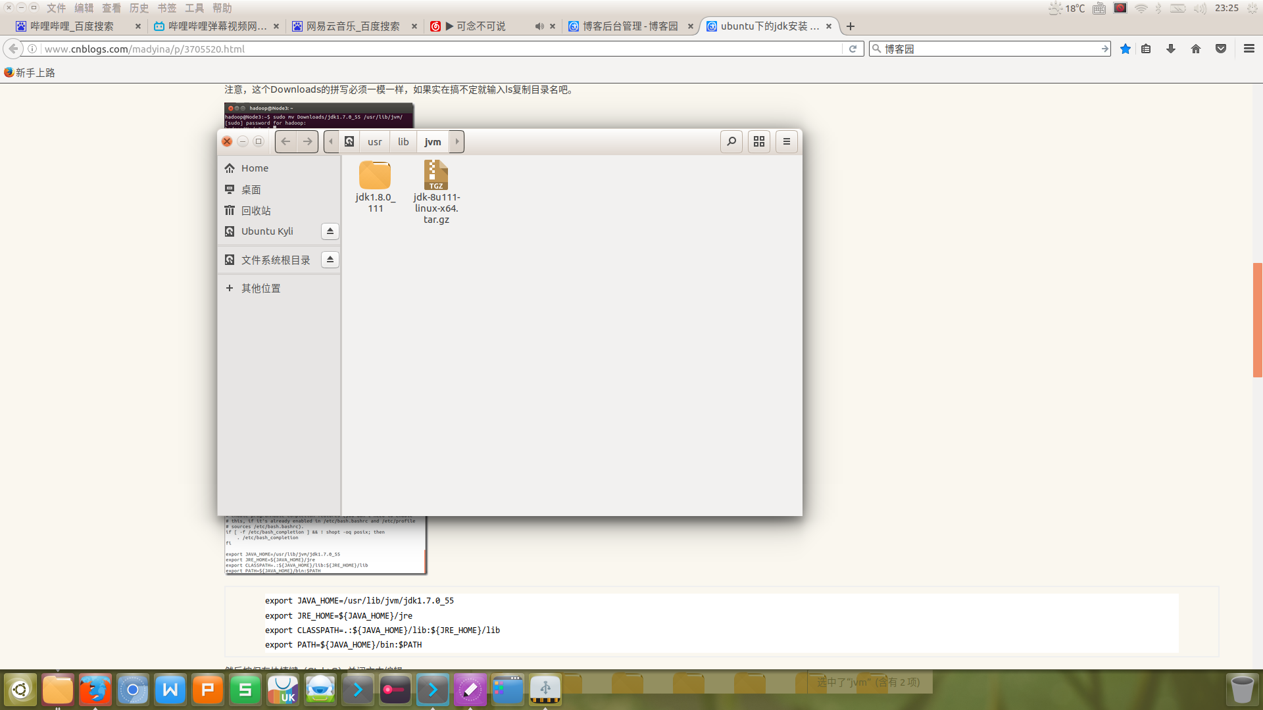The width and height of the screenshot is (1263, 710).
Task: Open the 书签 menu
Action: 166,8
